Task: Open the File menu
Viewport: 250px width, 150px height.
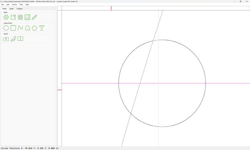Action: pos(3,4)
